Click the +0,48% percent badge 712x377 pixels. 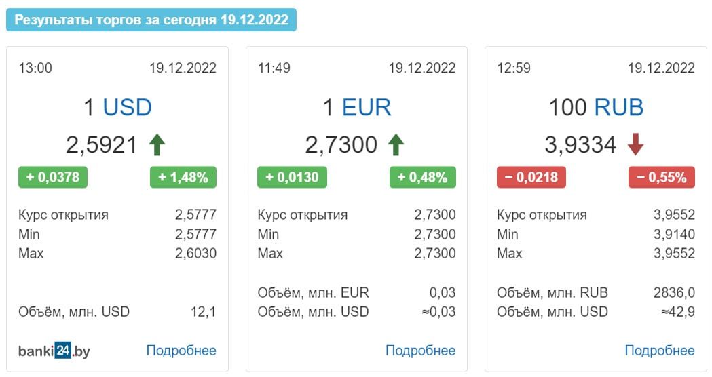tap(423, 177)
